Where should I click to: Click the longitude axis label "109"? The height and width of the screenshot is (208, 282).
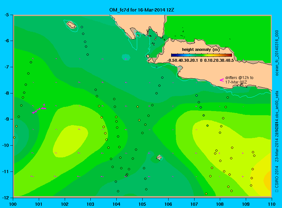coord(246,204)
